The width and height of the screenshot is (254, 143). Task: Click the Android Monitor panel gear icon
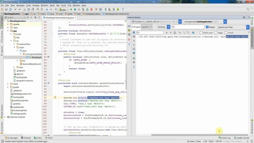(244, 17)
